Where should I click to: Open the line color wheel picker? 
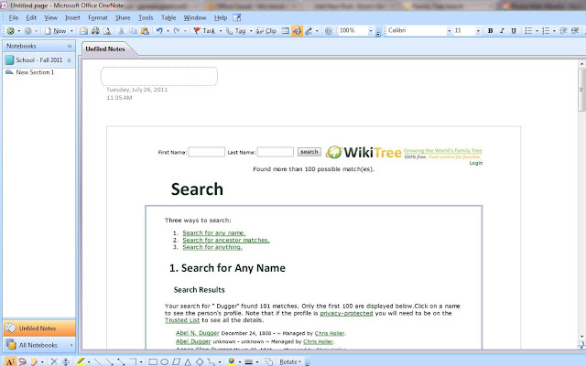(232, 361)
